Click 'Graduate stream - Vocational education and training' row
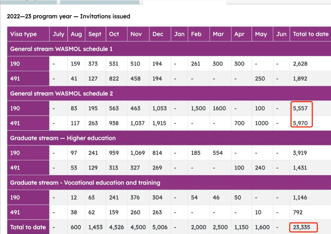 click(169, 183)
